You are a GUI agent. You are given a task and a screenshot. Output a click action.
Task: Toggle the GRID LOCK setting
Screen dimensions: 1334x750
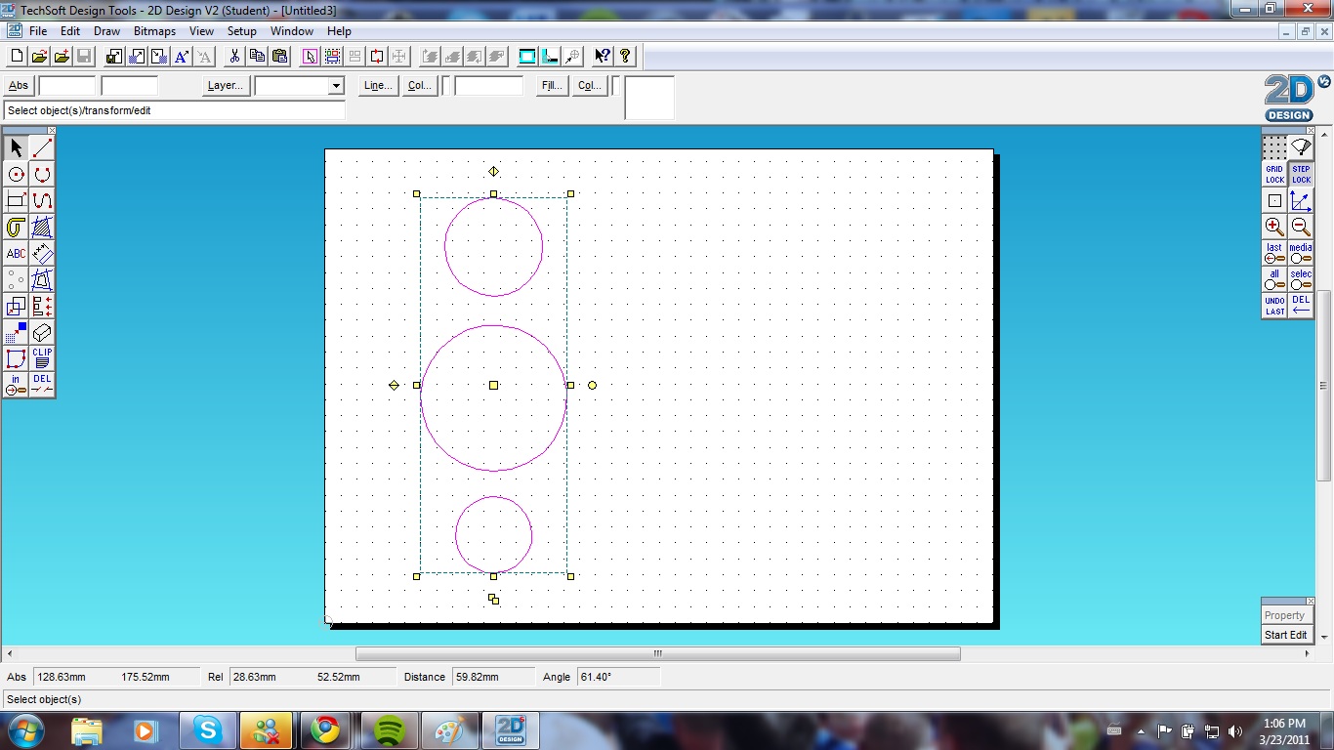(1274, 175)
